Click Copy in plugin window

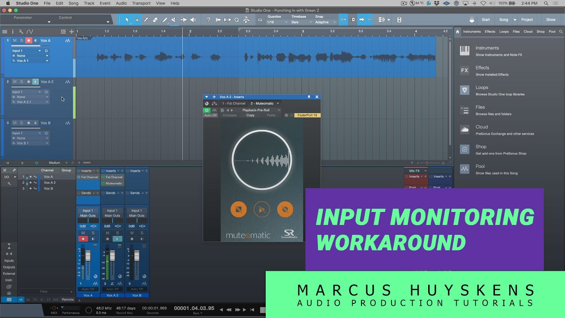pos(250,115)
